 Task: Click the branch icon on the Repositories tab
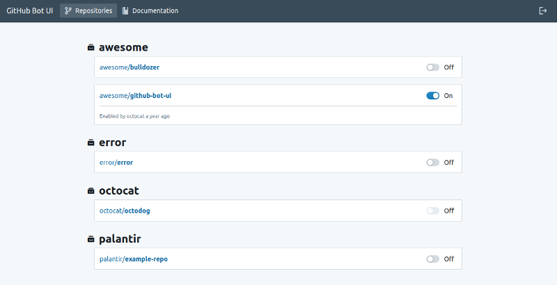[68, 10]
